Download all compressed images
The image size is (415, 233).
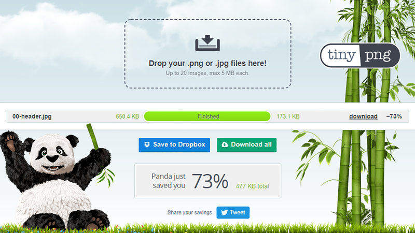(x=247, y=145)
